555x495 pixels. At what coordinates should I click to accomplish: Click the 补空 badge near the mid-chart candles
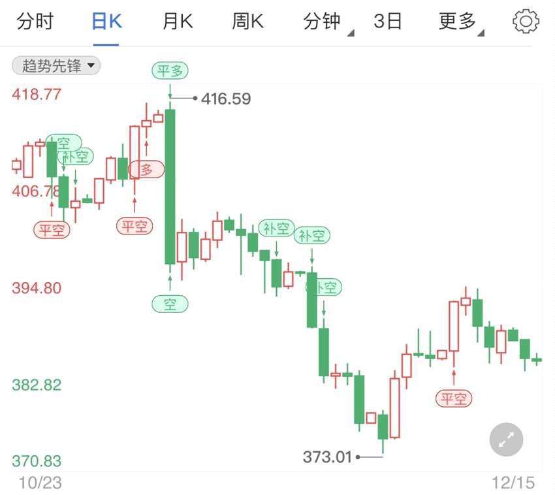[277, 229]
